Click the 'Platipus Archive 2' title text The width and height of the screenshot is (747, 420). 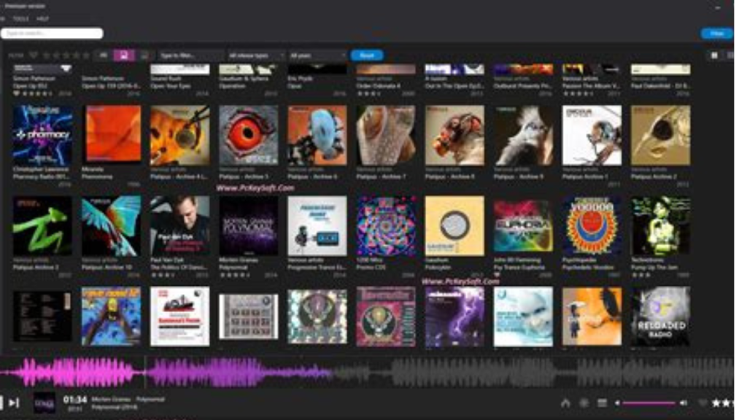654,176
